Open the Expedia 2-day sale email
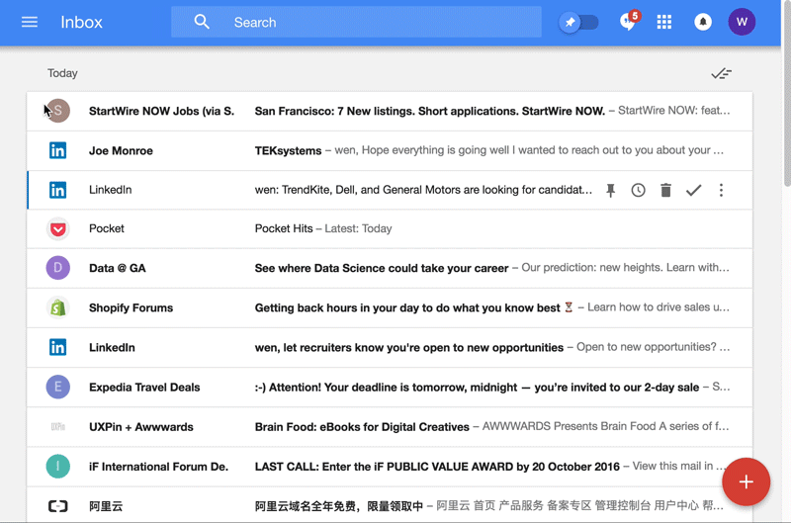Screen dimensions: 791x523 pos(390,387)
